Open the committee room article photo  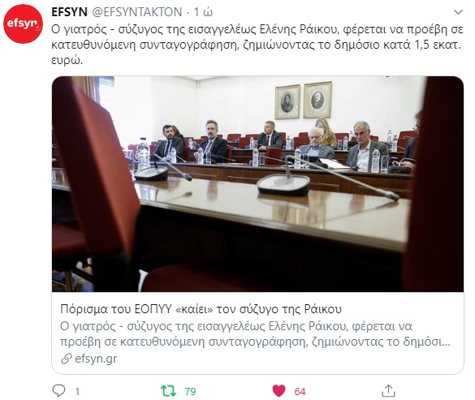point(257,184)
